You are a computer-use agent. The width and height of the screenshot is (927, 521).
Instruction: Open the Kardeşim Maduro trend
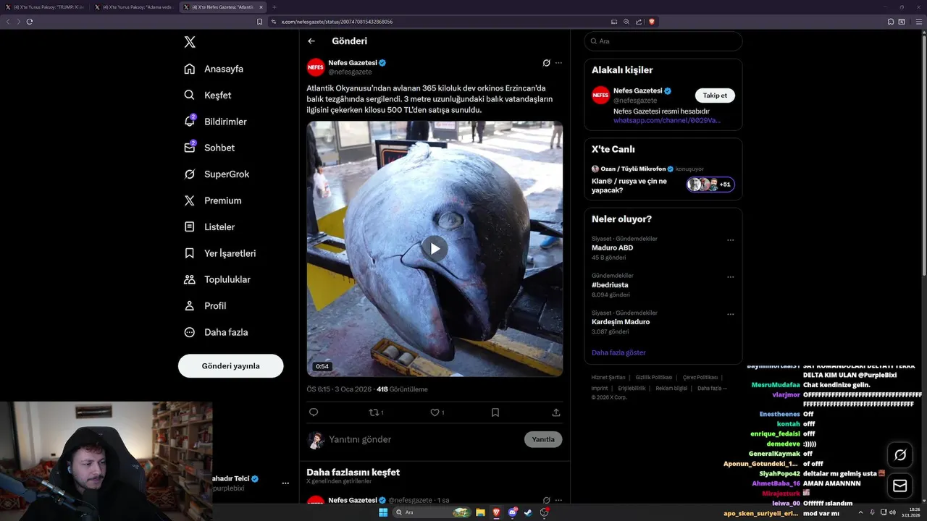(621, 321)
